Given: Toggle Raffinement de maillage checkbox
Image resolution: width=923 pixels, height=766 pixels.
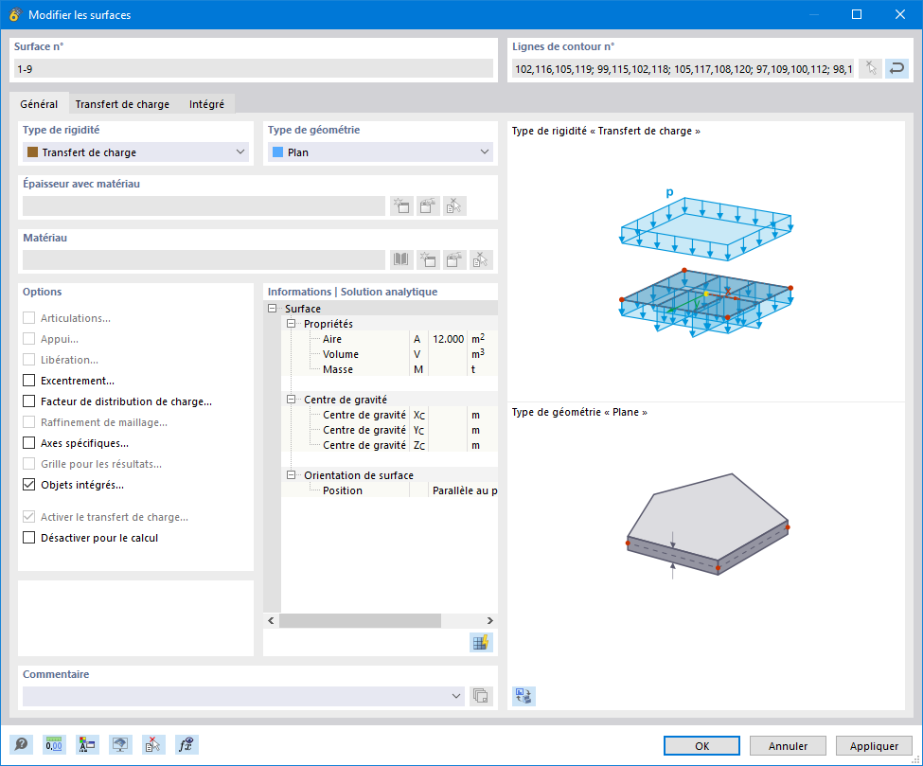Looking at the screenshot, I should pos(28,422).
